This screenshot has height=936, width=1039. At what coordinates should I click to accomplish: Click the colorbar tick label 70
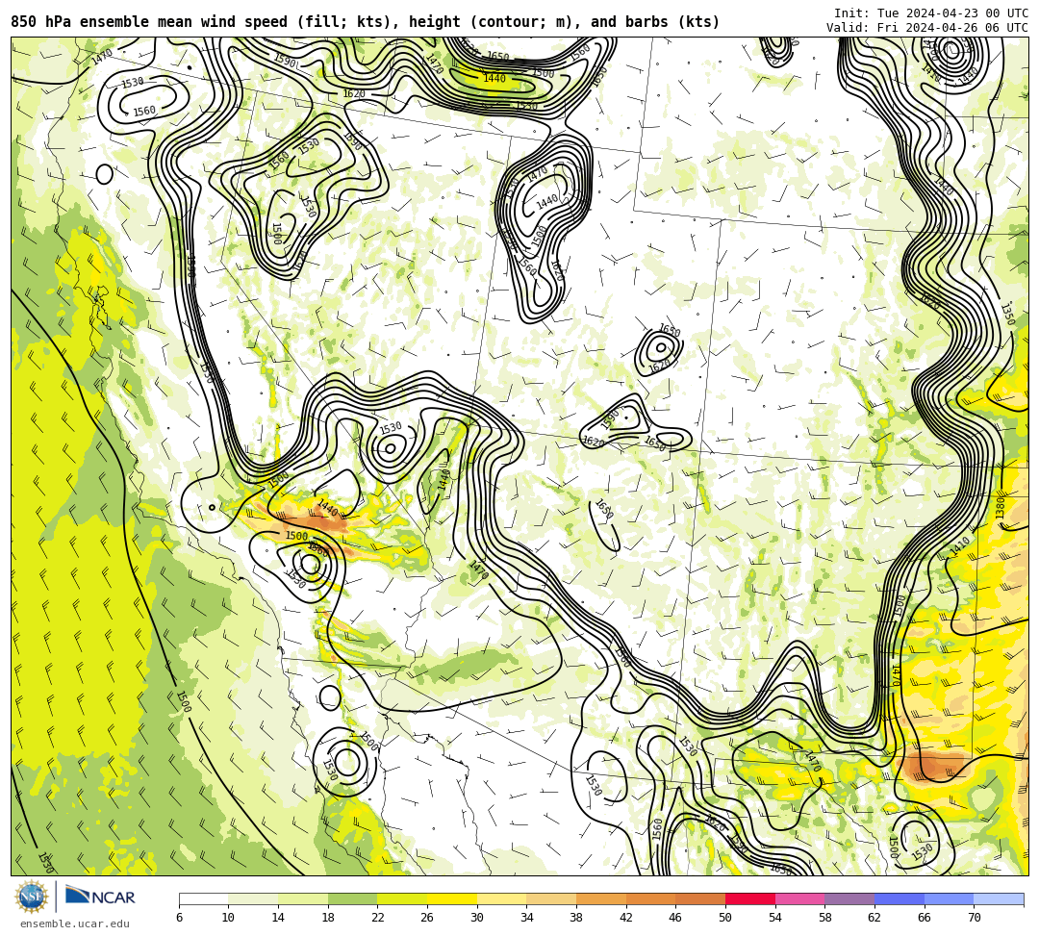pos(974,918)
